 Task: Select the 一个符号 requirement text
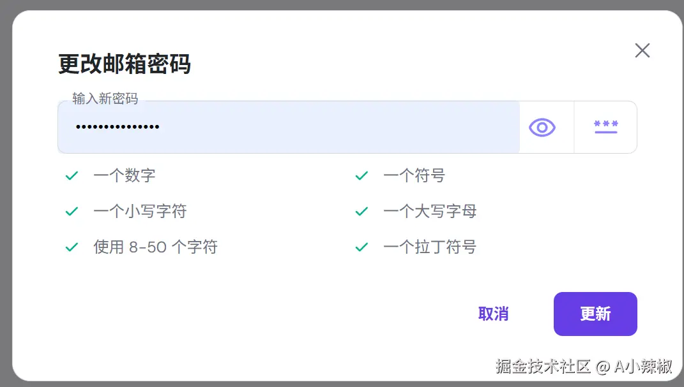[x=414, y=175]
